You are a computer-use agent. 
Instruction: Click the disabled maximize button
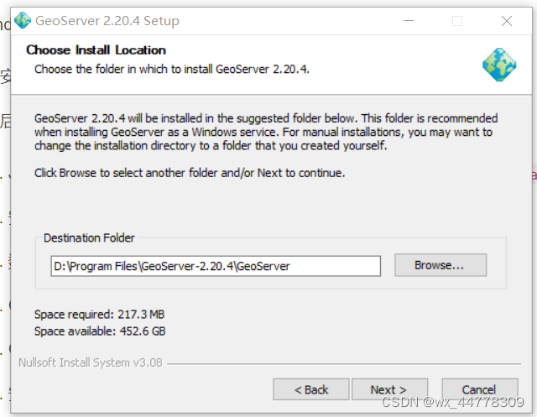point(457,21)
